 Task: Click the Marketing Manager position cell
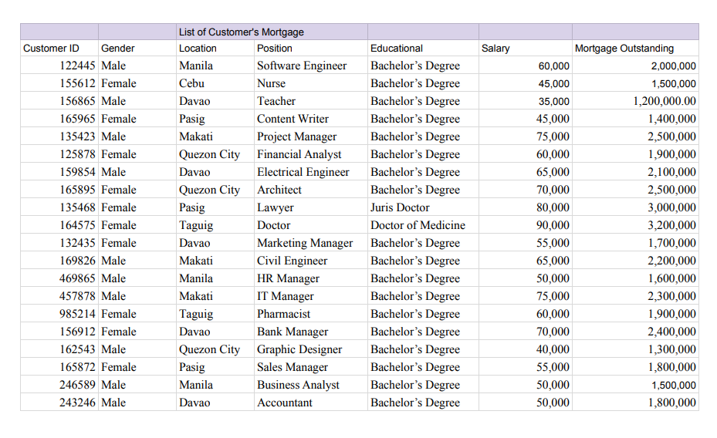click(x=305, y=243)
